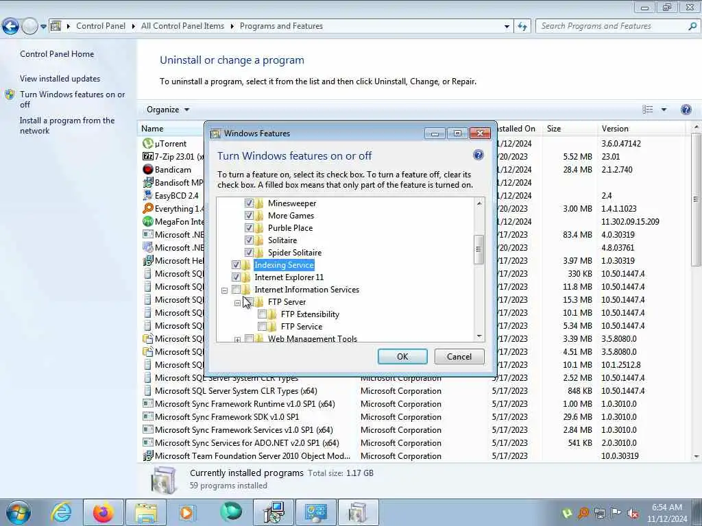This screenshot has width=702, height=526.
Task: Sort by the Version column header
Action: (641, 128)
